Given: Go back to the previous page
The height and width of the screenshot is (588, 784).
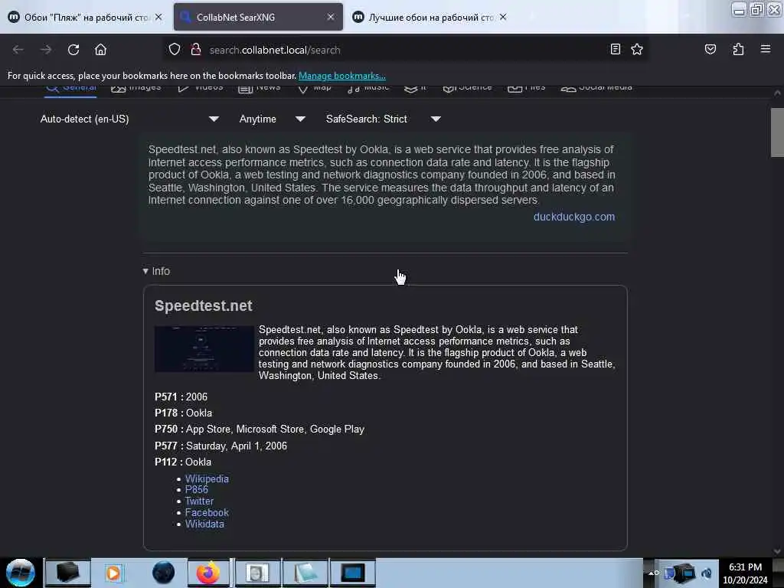Looking at the screenshot, I should (18, 50).
